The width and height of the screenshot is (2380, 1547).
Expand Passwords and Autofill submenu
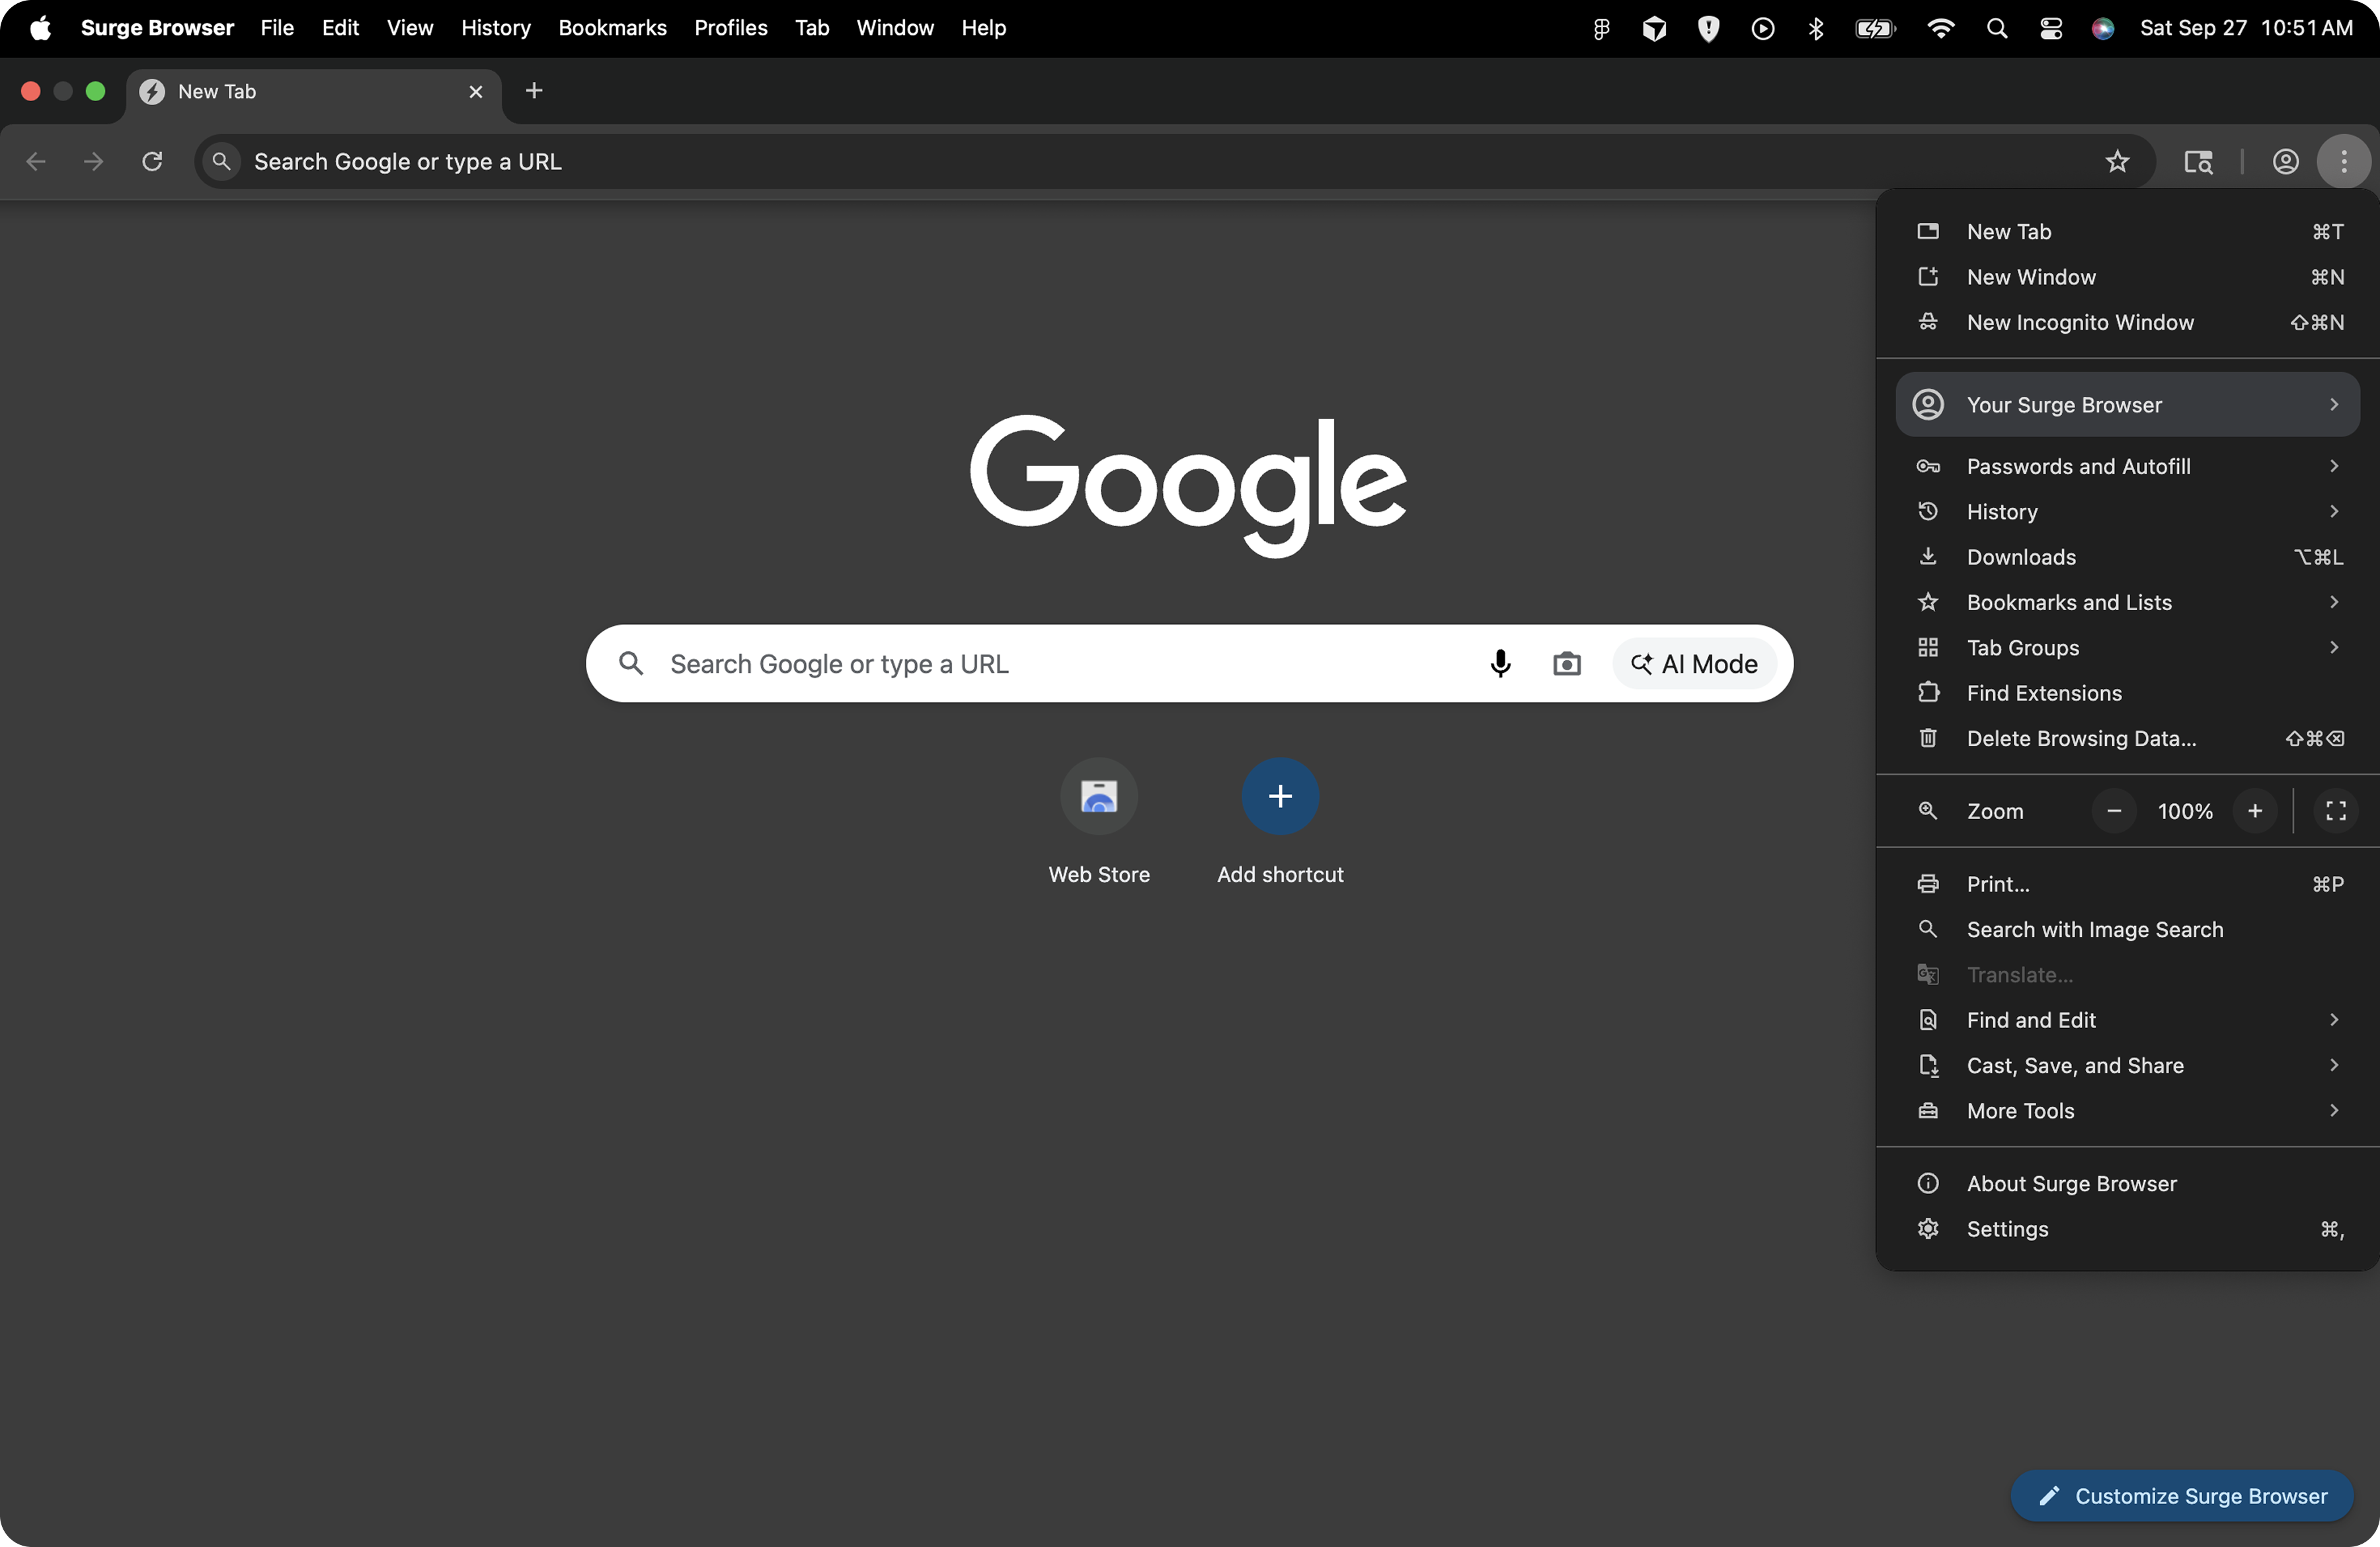[2127, 466]
